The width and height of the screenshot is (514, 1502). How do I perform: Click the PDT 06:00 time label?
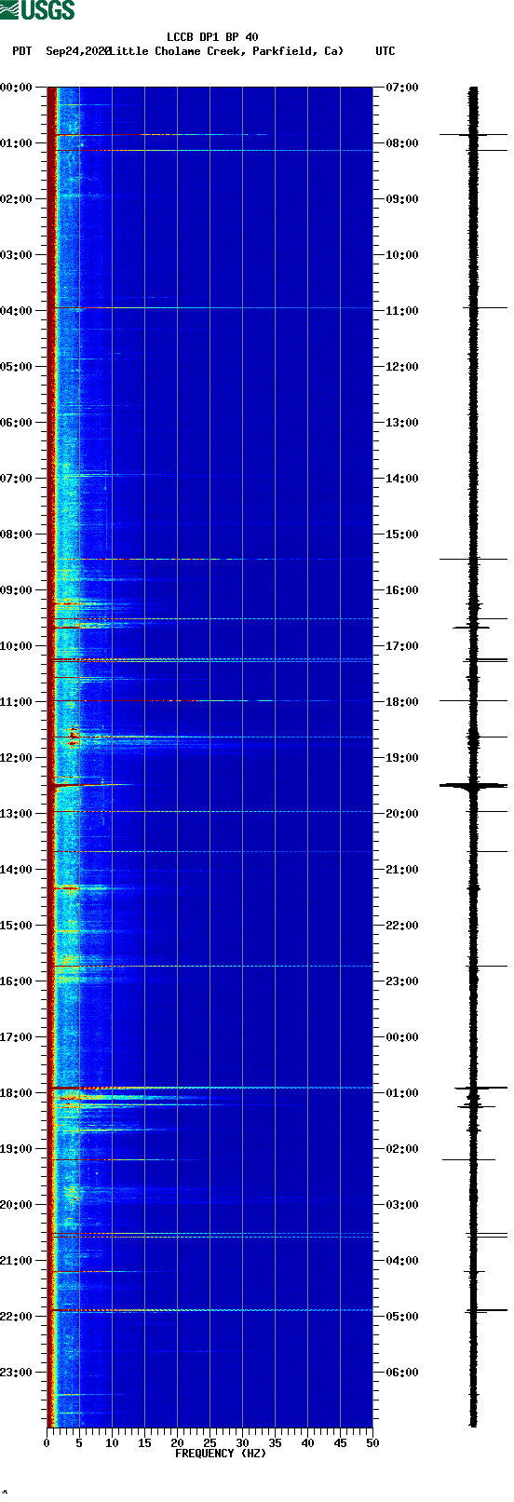(17, 423)
